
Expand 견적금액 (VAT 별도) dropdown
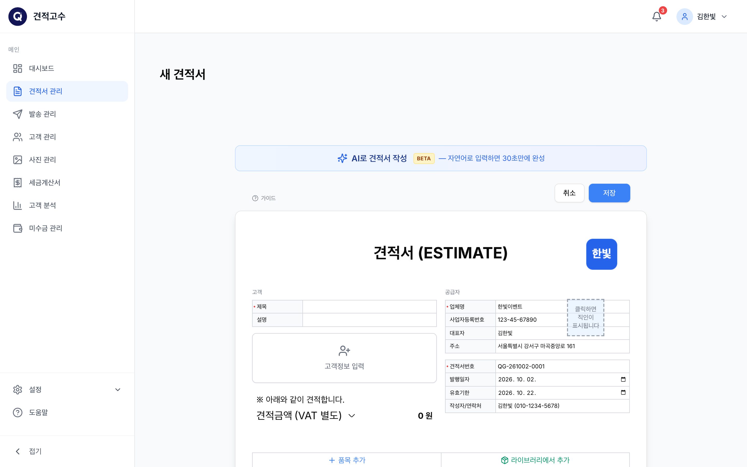coord(352,416)
